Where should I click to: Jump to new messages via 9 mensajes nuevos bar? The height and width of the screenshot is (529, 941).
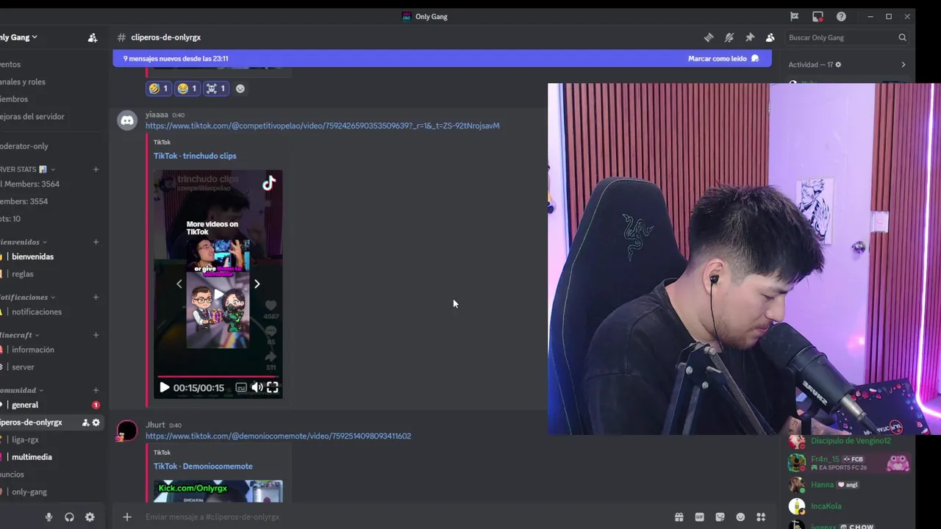(442, 58)
